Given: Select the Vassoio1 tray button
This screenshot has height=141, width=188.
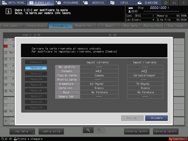Looking at the screenshot, I should pyautogui.click(x=36, y=62).
